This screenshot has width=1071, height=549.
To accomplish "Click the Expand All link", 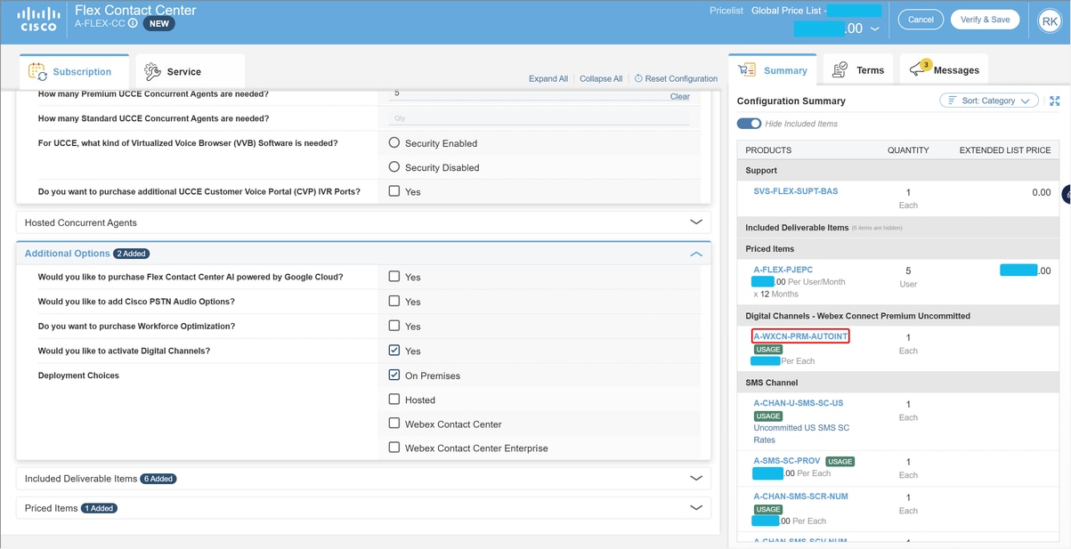I will (x=548, y=78).
